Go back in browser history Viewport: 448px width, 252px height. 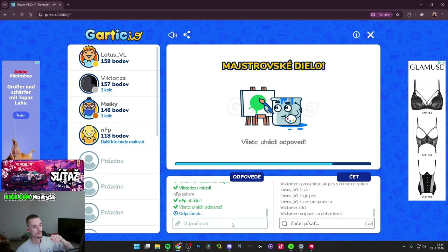(x=5, y=15)
